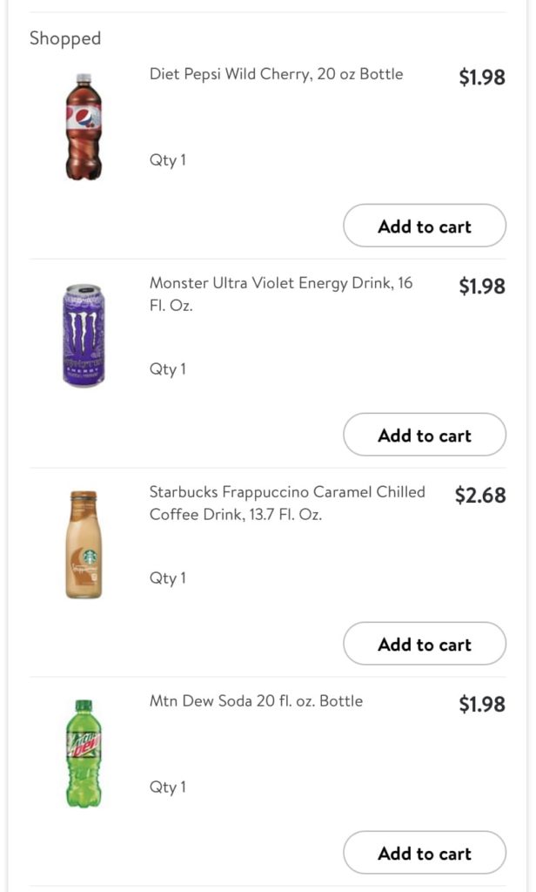Image resolution: width=536 pixels, height=892 pixels.
Task: Open the Monster Ultra Violet Energy Drink title
Action: 280,294
